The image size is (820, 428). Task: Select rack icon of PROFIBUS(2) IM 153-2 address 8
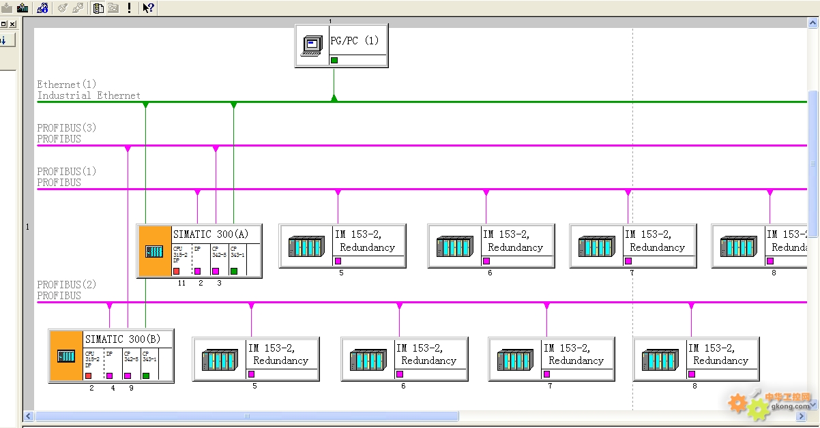pyautogui.click(x=660, y=359)
